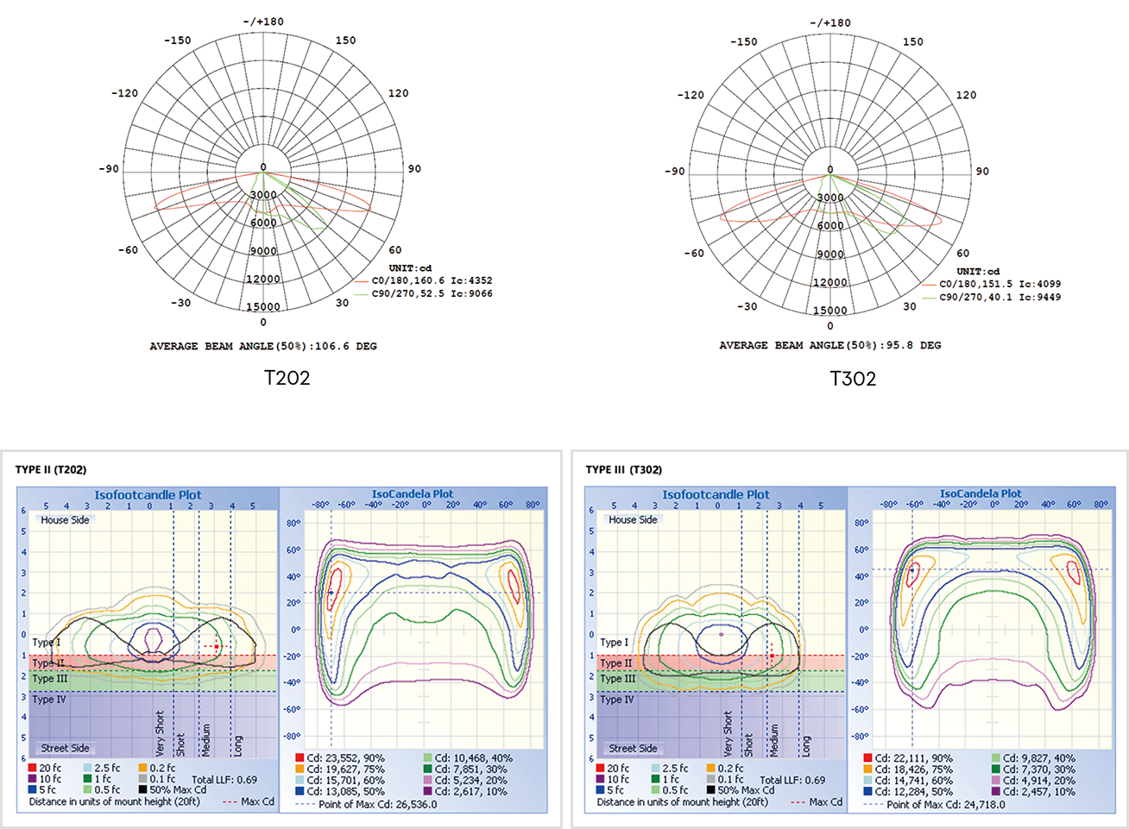Click the red Cd: 23,552, 90% swatch
This screenshot has width=1129, height=829.
click(x=300, y=758)
